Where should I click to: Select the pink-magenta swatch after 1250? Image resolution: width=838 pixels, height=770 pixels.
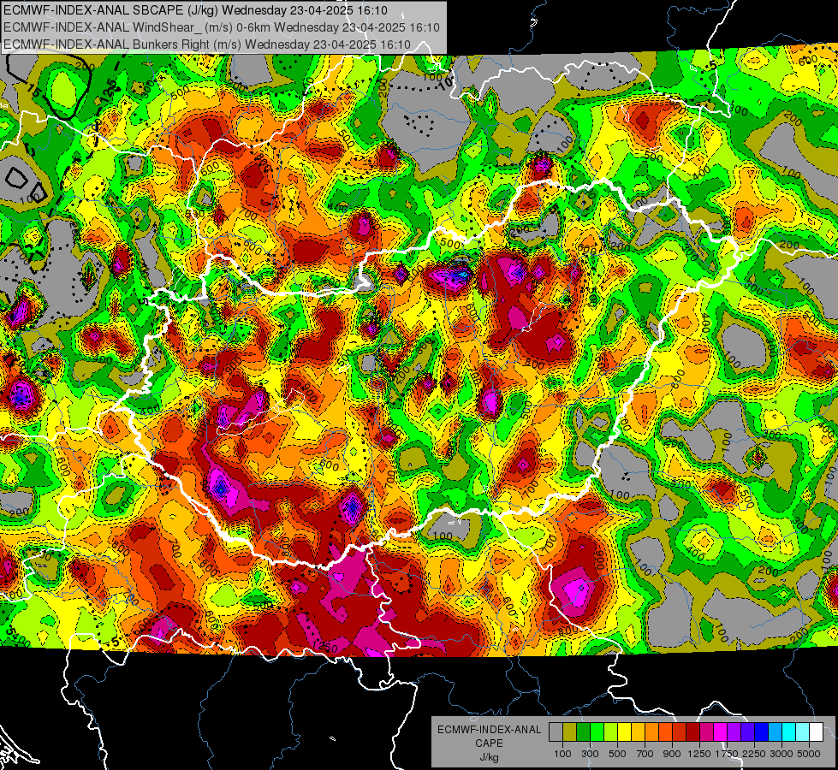pyautogui.click(x=706, y=732)
